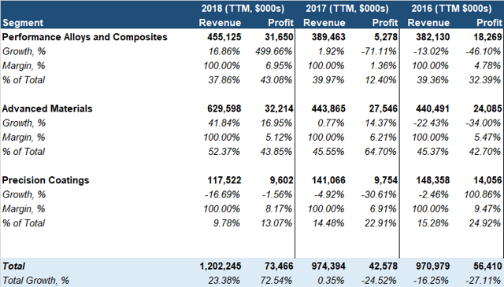Select the 629,598 Advanced Materials revenue
The image size is (504, 287).
(224, 109)
